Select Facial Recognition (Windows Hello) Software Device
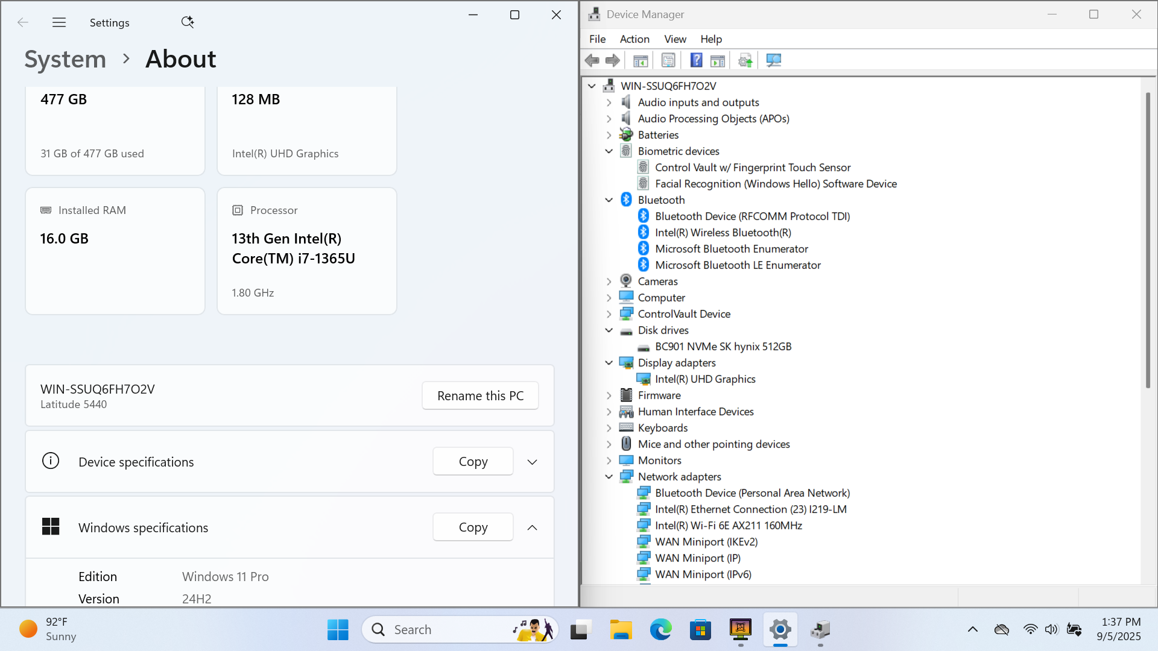Image resolution: width=1158 pixels, height=651 pixels. (776, 184)
